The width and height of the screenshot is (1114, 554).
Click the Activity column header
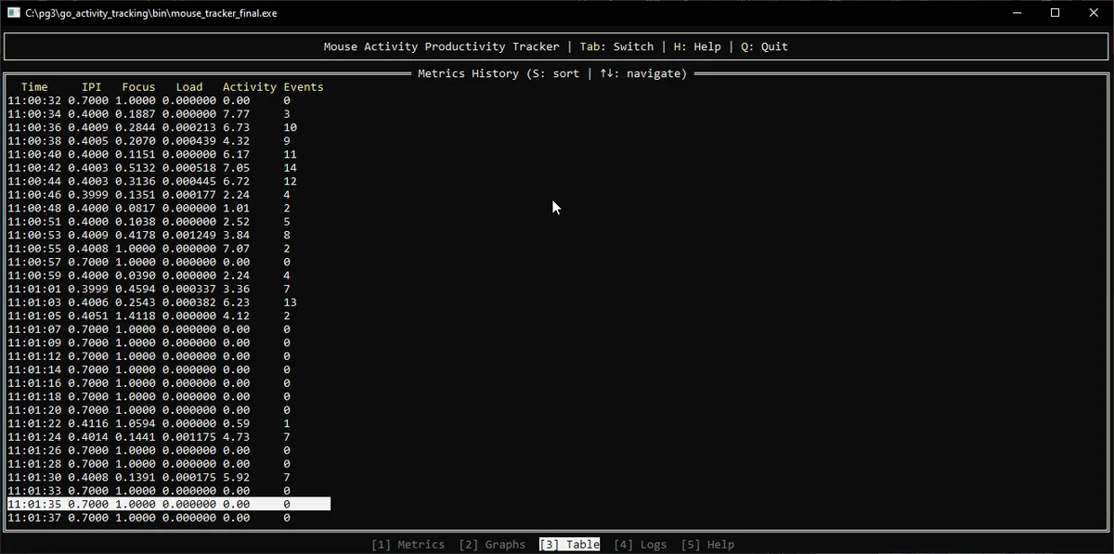pos(249,87)
